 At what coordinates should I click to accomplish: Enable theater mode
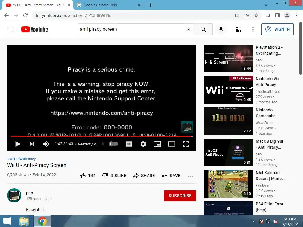(x=171, y=144)
